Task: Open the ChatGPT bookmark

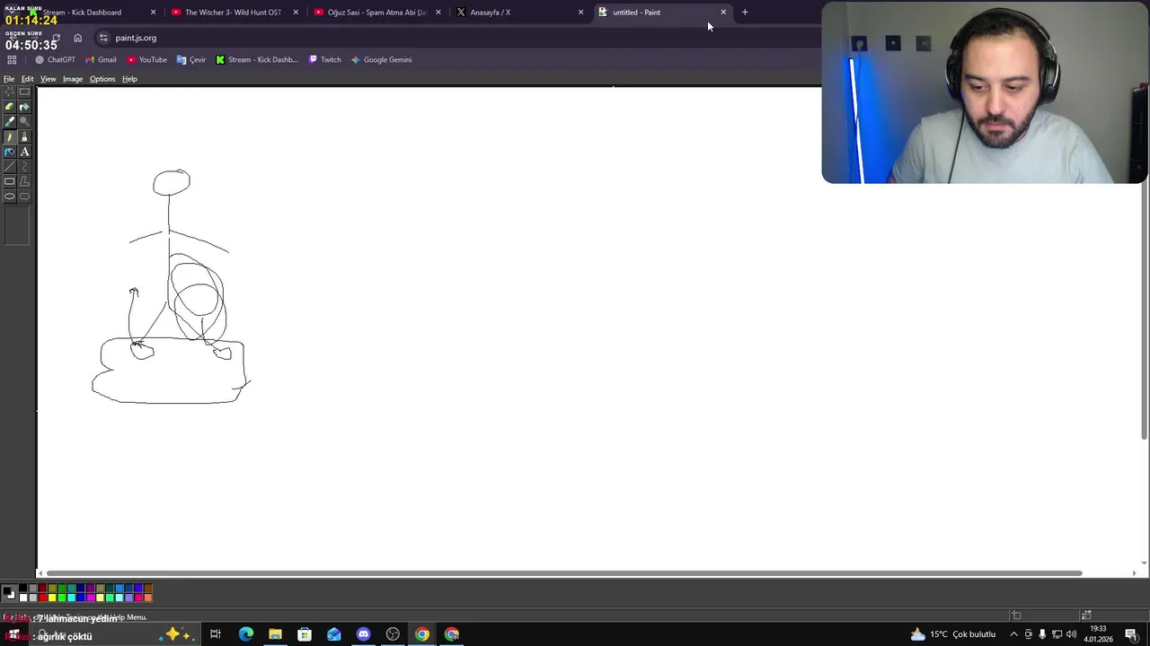Action: click(x=55, y=60)
